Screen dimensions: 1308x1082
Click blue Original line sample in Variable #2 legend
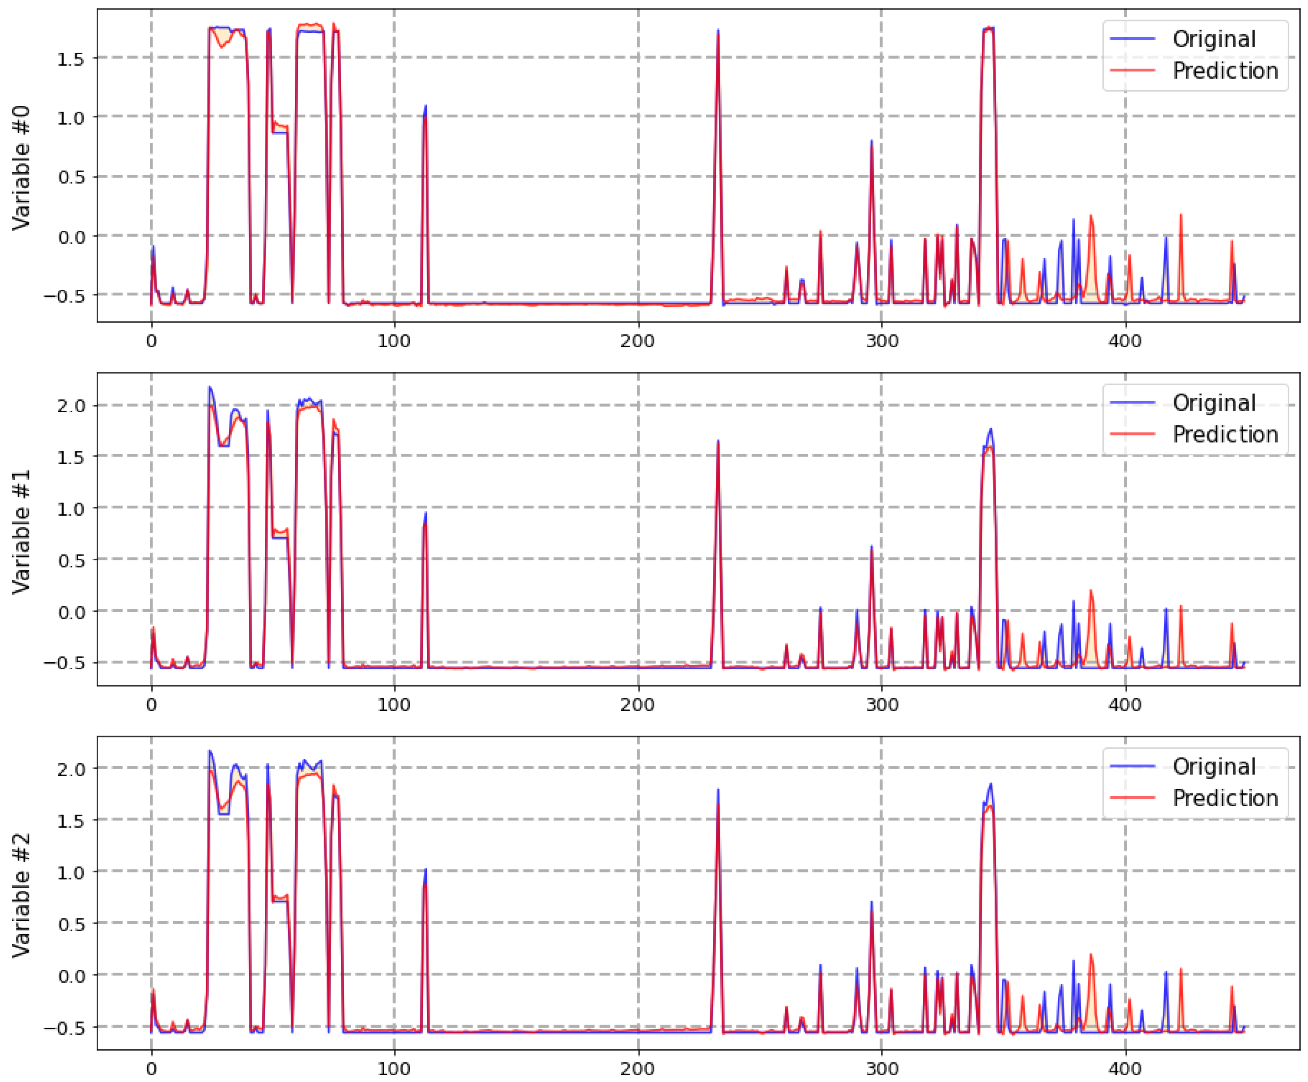(1132, 766)
